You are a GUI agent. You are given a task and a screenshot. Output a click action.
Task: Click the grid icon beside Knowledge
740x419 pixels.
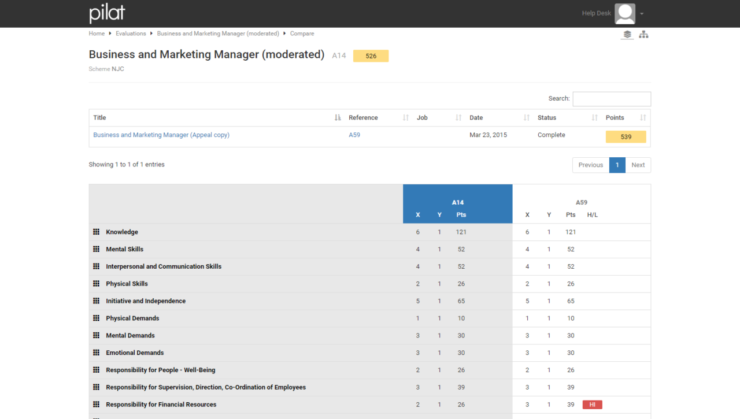click(97, 232)
